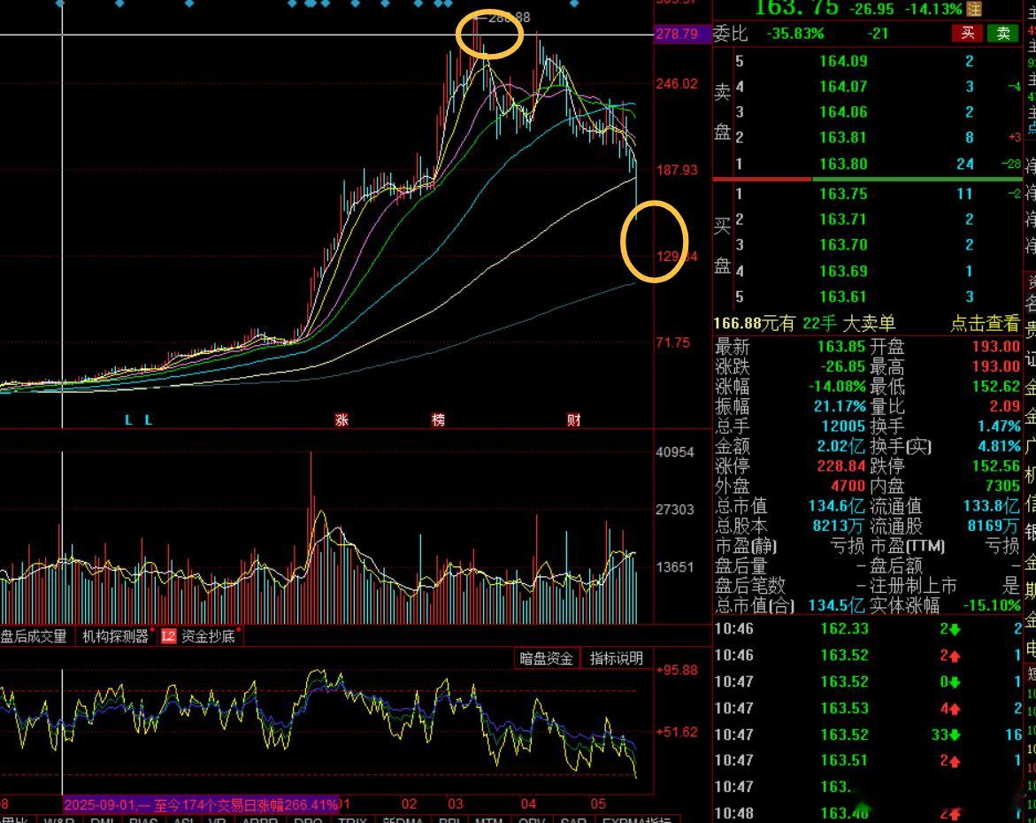
Task: Select the 盘后成交量 indicator tab
Action: [35, 636]
